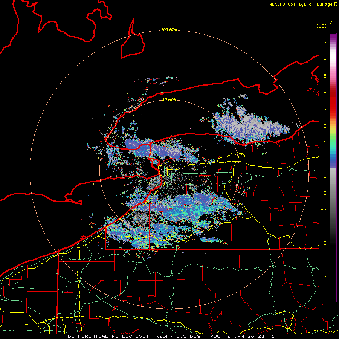339x339 pixels.
Task: Click the legend tick label -1
Action: (324, 176)
